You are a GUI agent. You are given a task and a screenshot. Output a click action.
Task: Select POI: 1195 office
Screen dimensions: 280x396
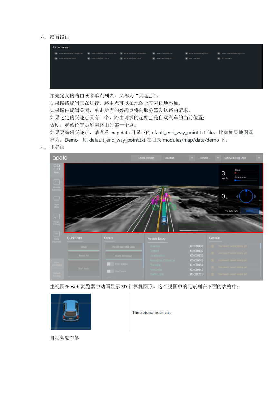coord(193,59)
